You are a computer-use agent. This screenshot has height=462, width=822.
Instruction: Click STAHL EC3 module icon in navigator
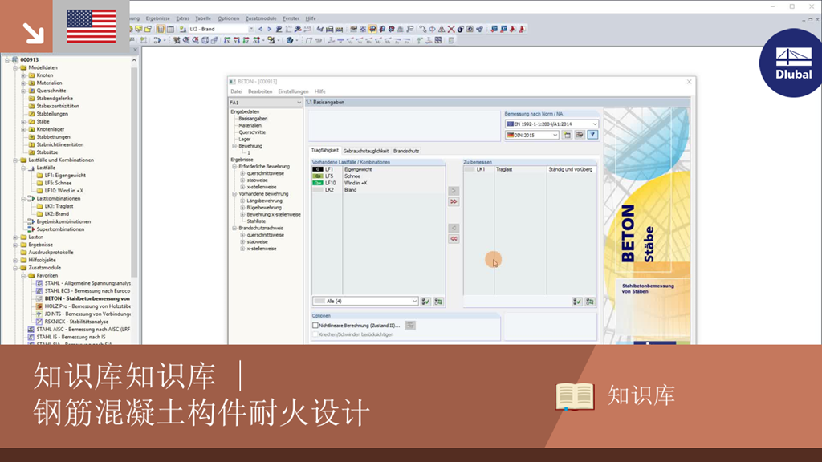[39, 290]
